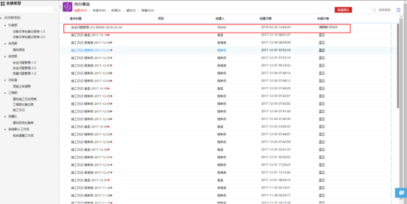Click the 全部类型 grid icon

coord(3,3)
